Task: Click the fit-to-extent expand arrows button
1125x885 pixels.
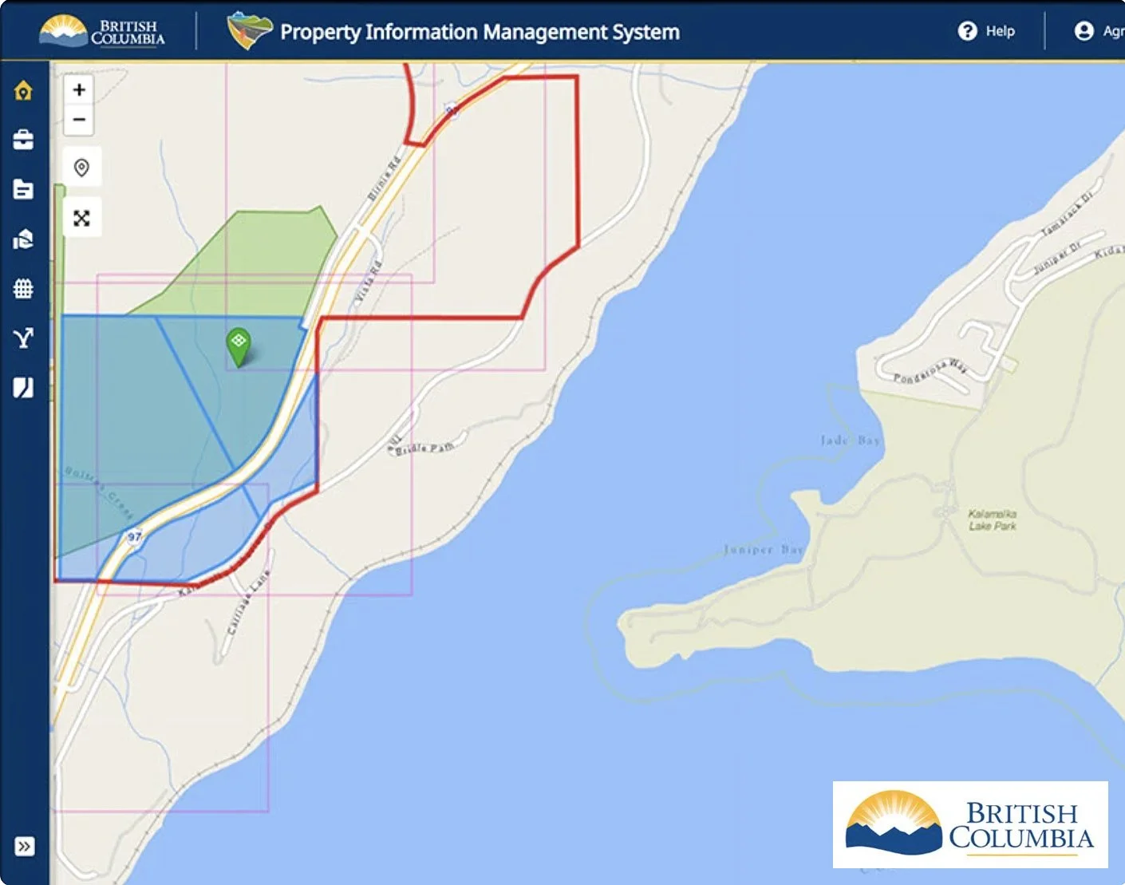Action: coord(81,218)
